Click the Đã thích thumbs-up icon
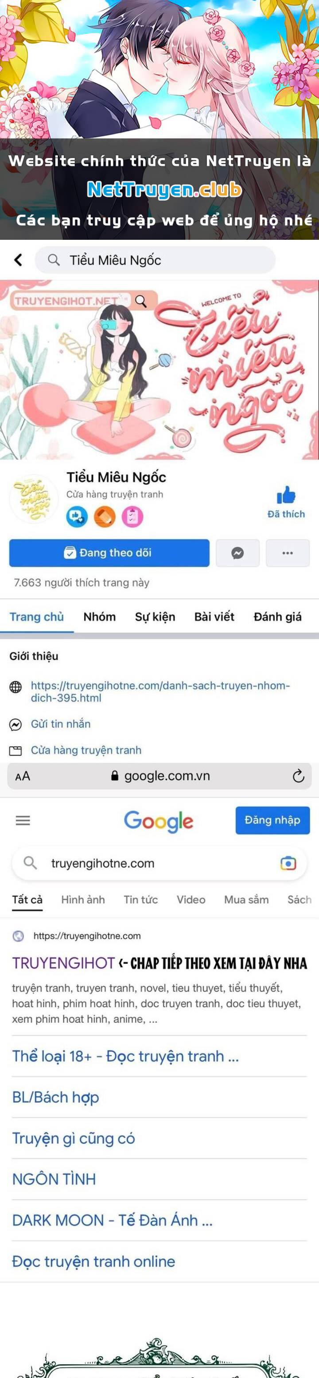 (286, 495)
